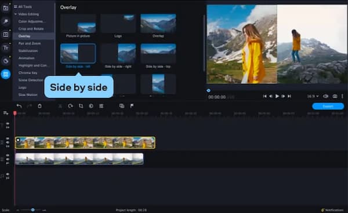Open the preview more options menu
Image resolution: width=348 pixels, height=213 pixels.
[342, 96]
